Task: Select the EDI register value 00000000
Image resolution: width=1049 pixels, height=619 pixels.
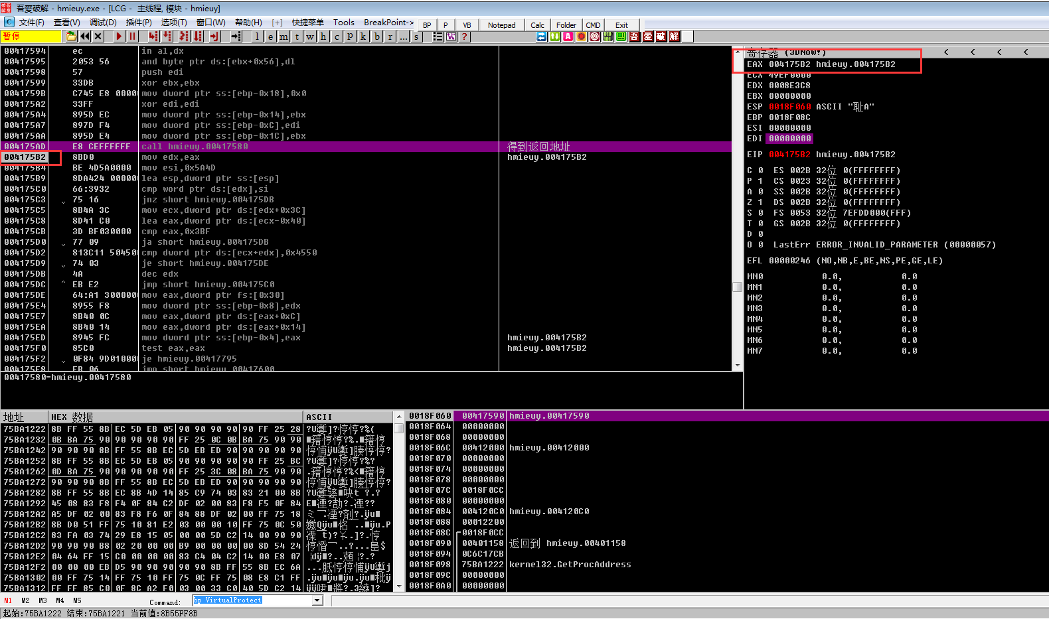Action: point(789,139)
